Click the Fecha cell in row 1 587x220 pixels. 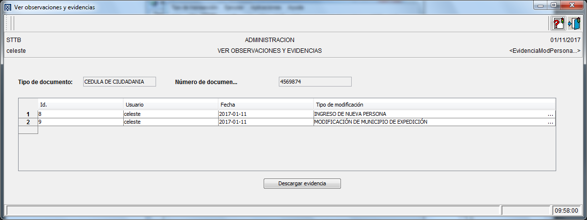point(266,114)
